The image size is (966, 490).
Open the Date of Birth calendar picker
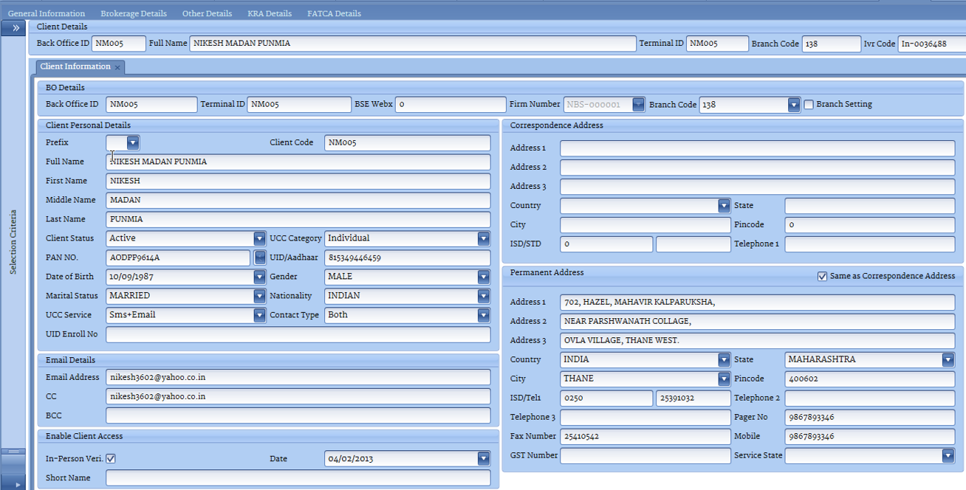tap(259, 277)
